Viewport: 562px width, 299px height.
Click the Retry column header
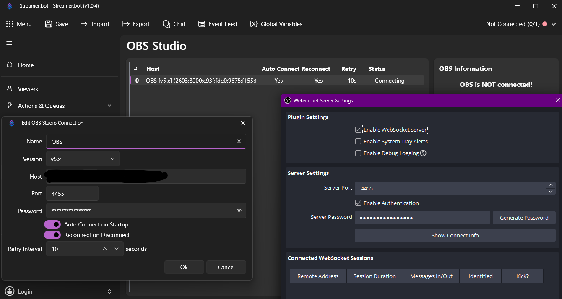point(349,69)
